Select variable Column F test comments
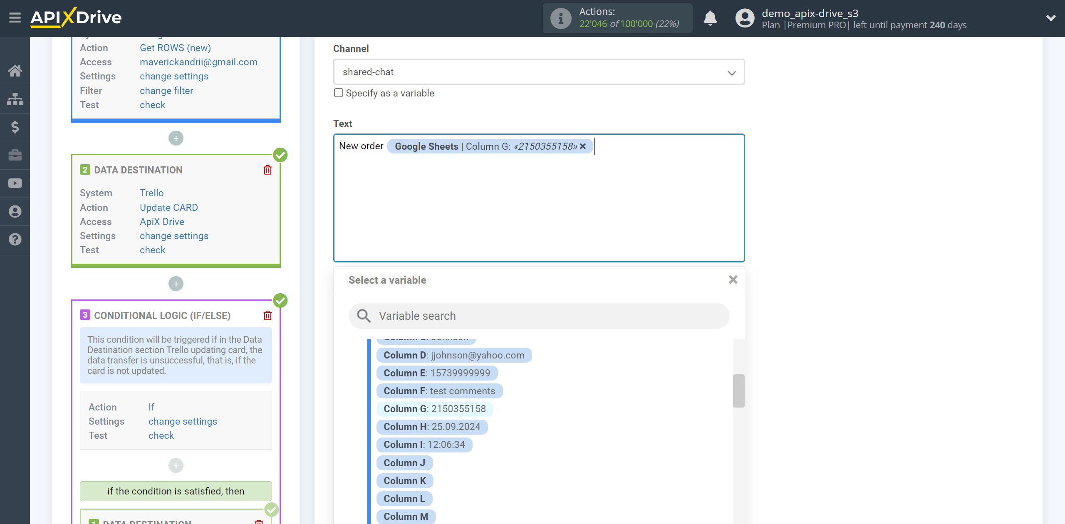This screenshot has width=1065, height=524. 439,391
